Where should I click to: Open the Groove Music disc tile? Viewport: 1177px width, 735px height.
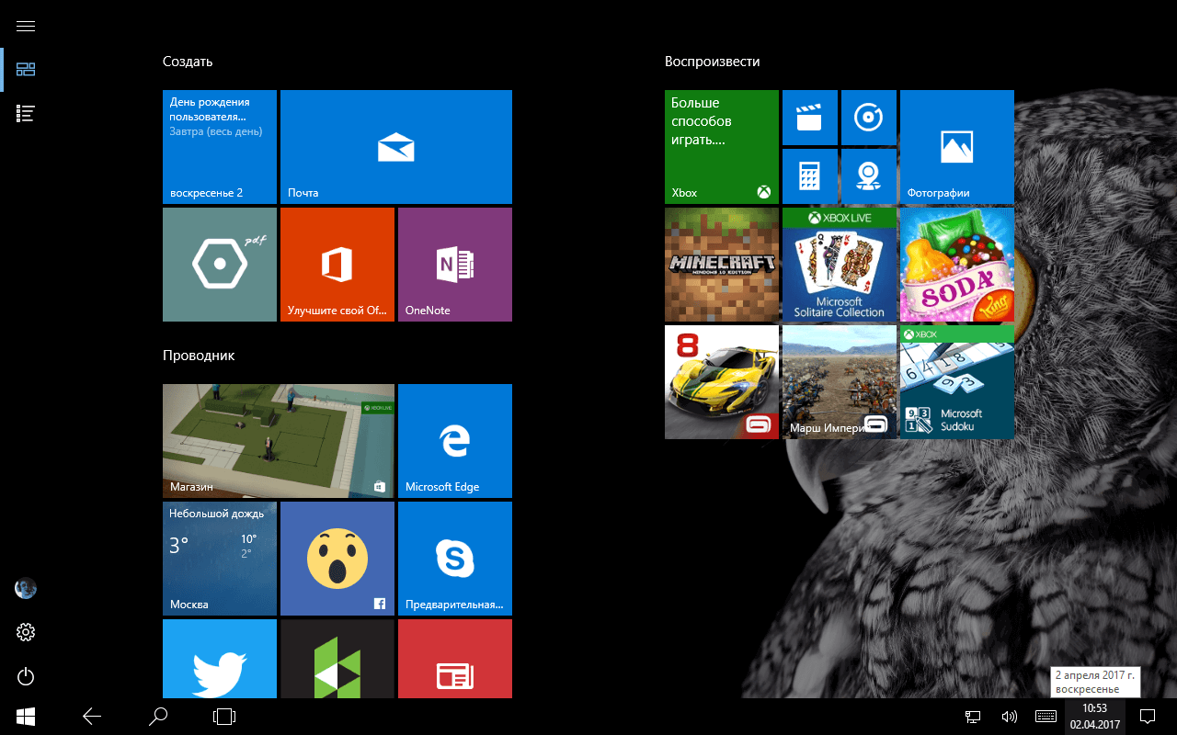(869, 118)
